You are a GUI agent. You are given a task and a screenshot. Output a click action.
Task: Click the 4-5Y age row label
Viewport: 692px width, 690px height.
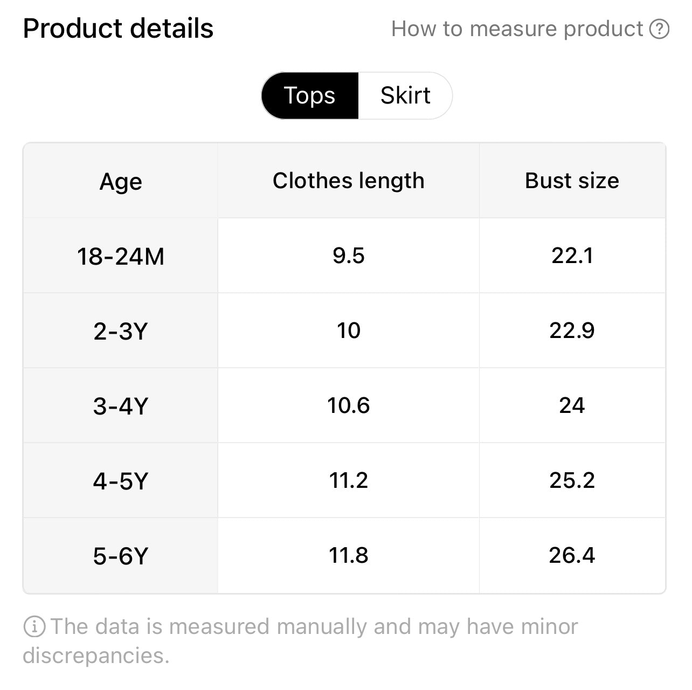[121, 480]
